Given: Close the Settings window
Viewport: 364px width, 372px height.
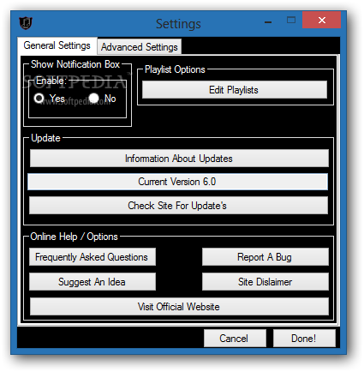Looking at the screenshot, I should pyautogui.click(x=321, y=20).
